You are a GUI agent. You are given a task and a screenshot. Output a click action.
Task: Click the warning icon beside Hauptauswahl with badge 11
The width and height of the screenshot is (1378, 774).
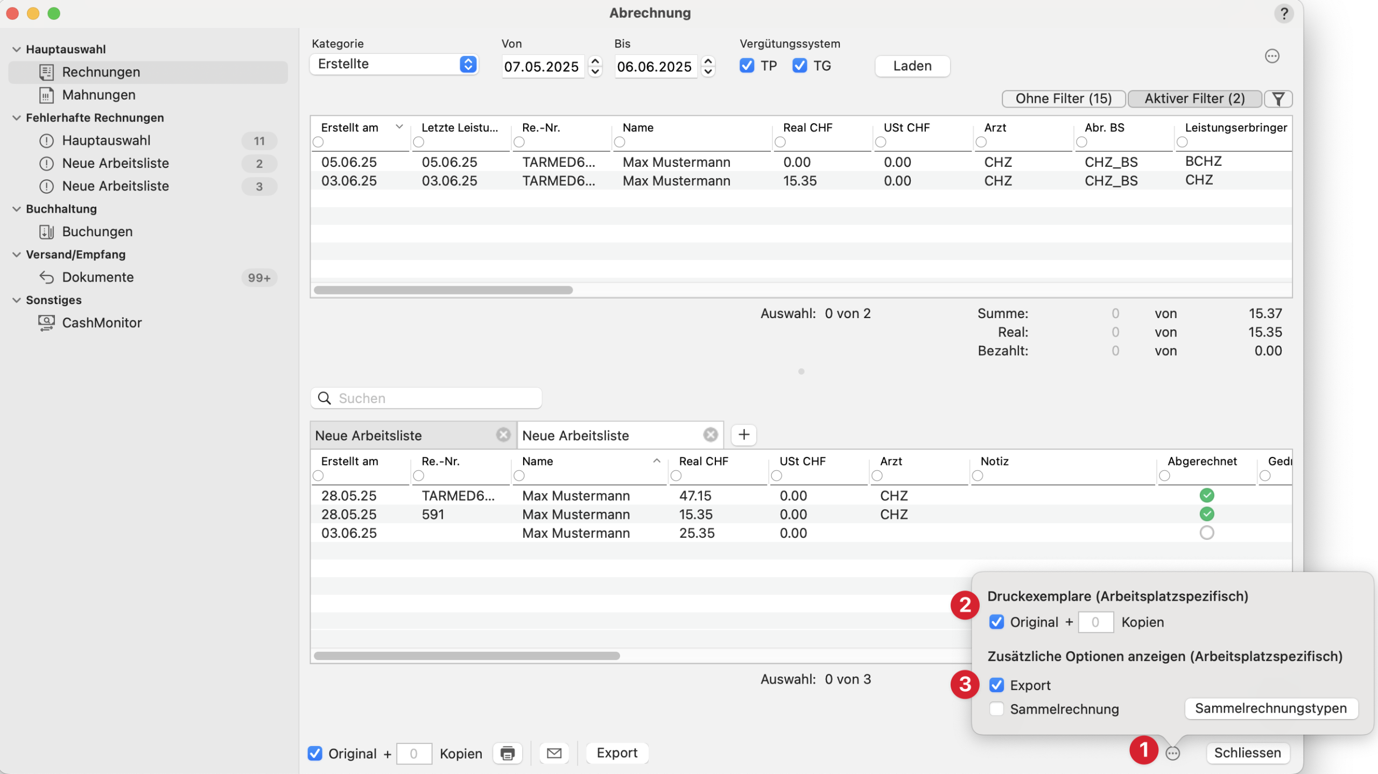(46, 141)
